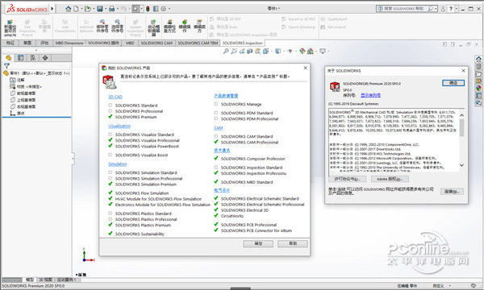Toggle the SOLIDWORKS Visualize Boost checkbox
This screenshot has height=290, width=484.
111,155
